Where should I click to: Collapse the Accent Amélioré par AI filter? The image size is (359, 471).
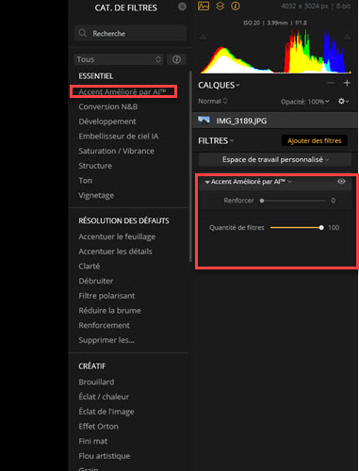[x=207, y=182]
